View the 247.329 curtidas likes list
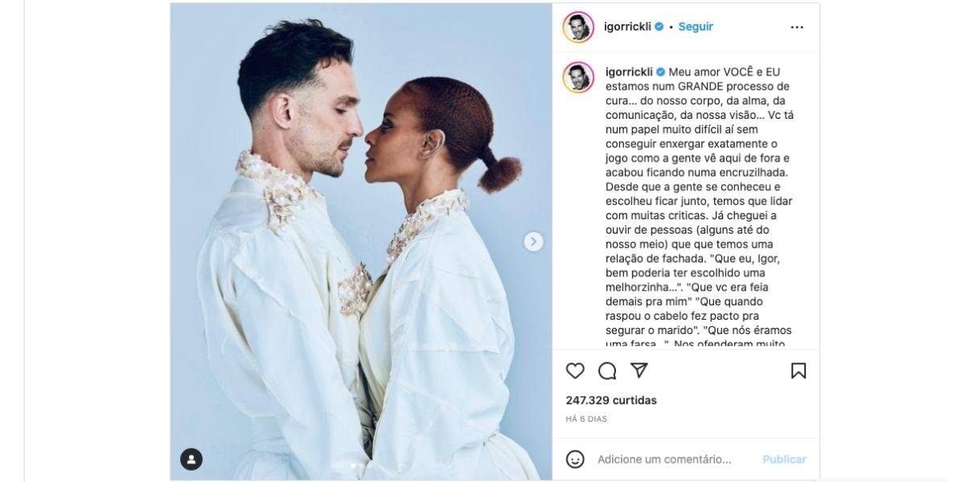Image resolution: width=965 pixels, height=482 pixels. pos(611,400)
